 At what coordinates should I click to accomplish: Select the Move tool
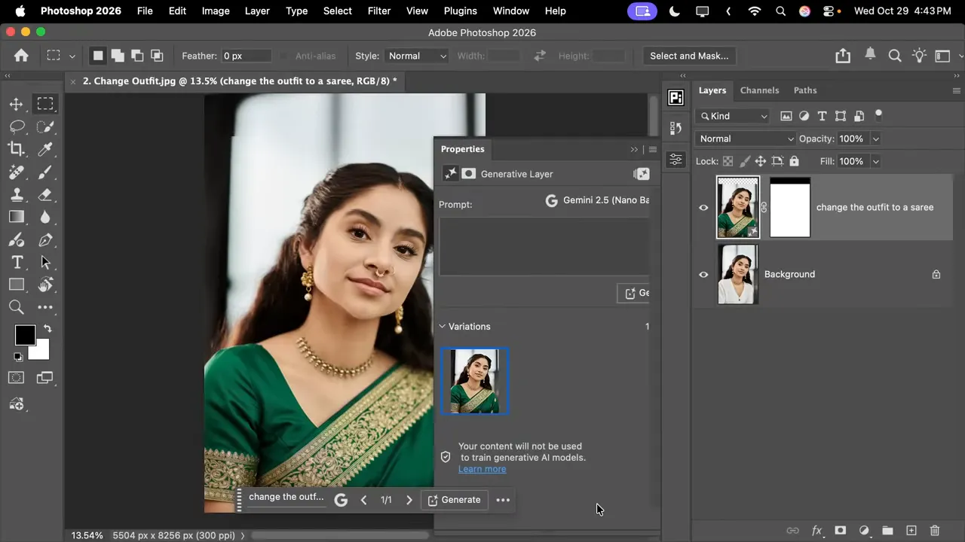pyautogui.click(x=16, y=105)
